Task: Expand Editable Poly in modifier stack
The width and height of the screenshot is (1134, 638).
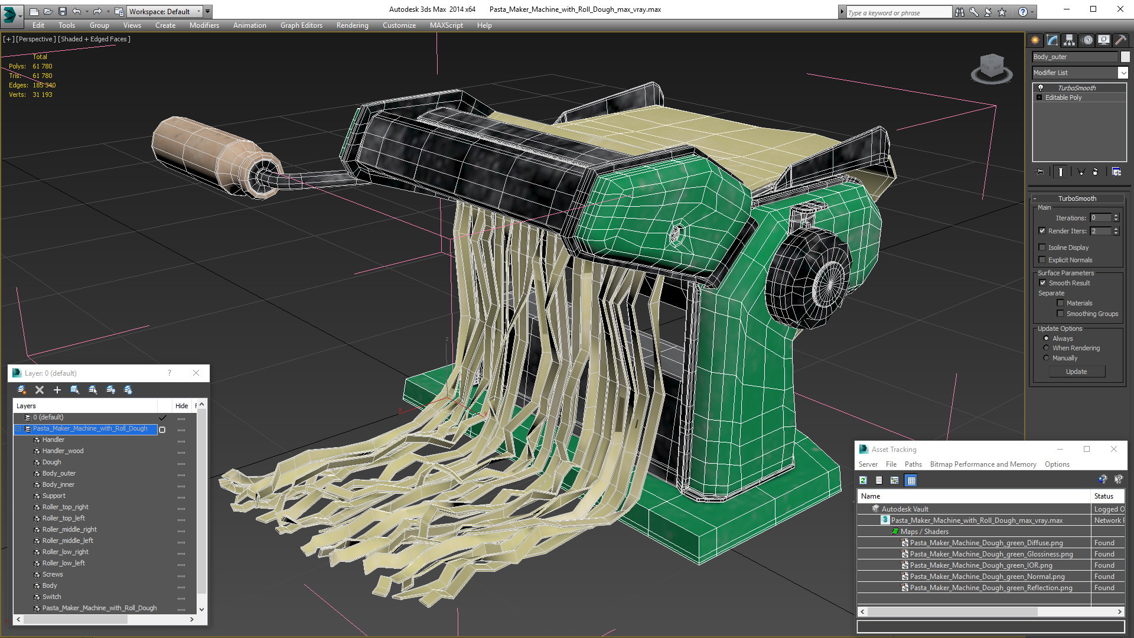Action: point(1039,97)
